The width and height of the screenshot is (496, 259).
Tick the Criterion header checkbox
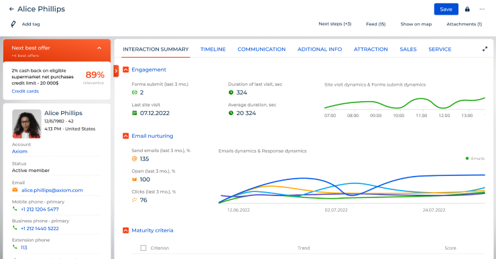coord(143,248)
